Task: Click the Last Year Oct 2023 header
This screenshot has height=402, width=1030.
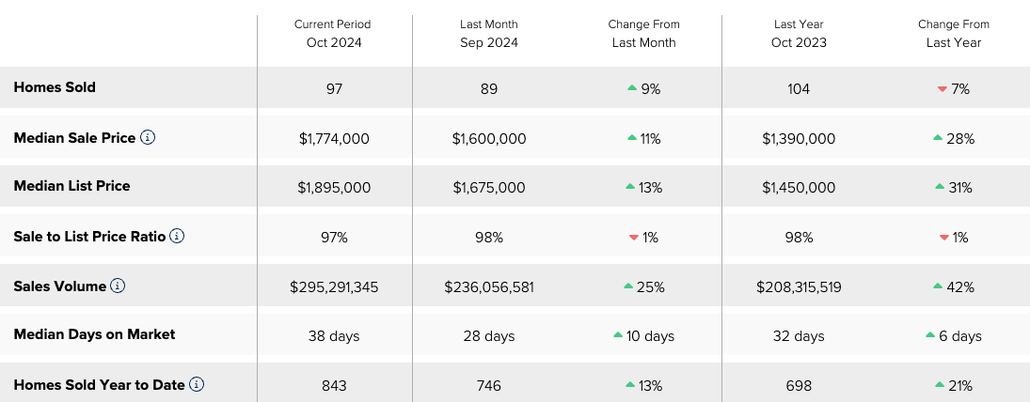Action: [799, 34]
